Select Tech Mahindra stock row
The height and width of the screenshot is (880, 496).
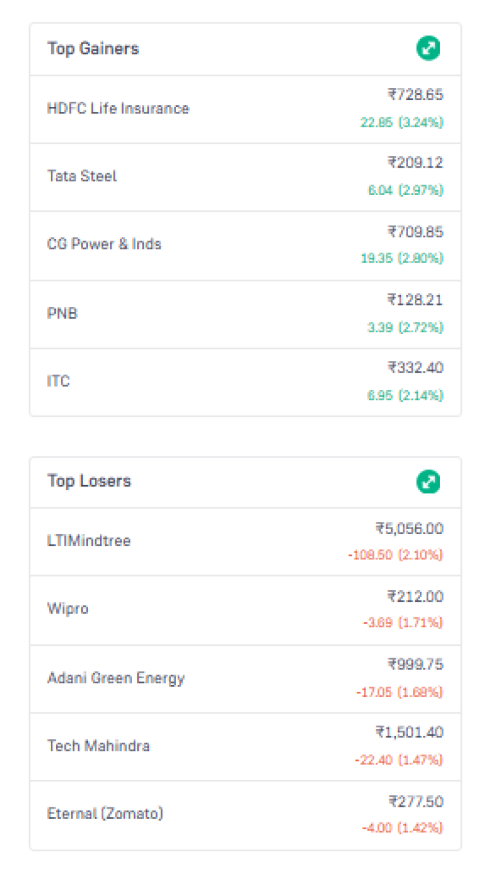point(98,746)
